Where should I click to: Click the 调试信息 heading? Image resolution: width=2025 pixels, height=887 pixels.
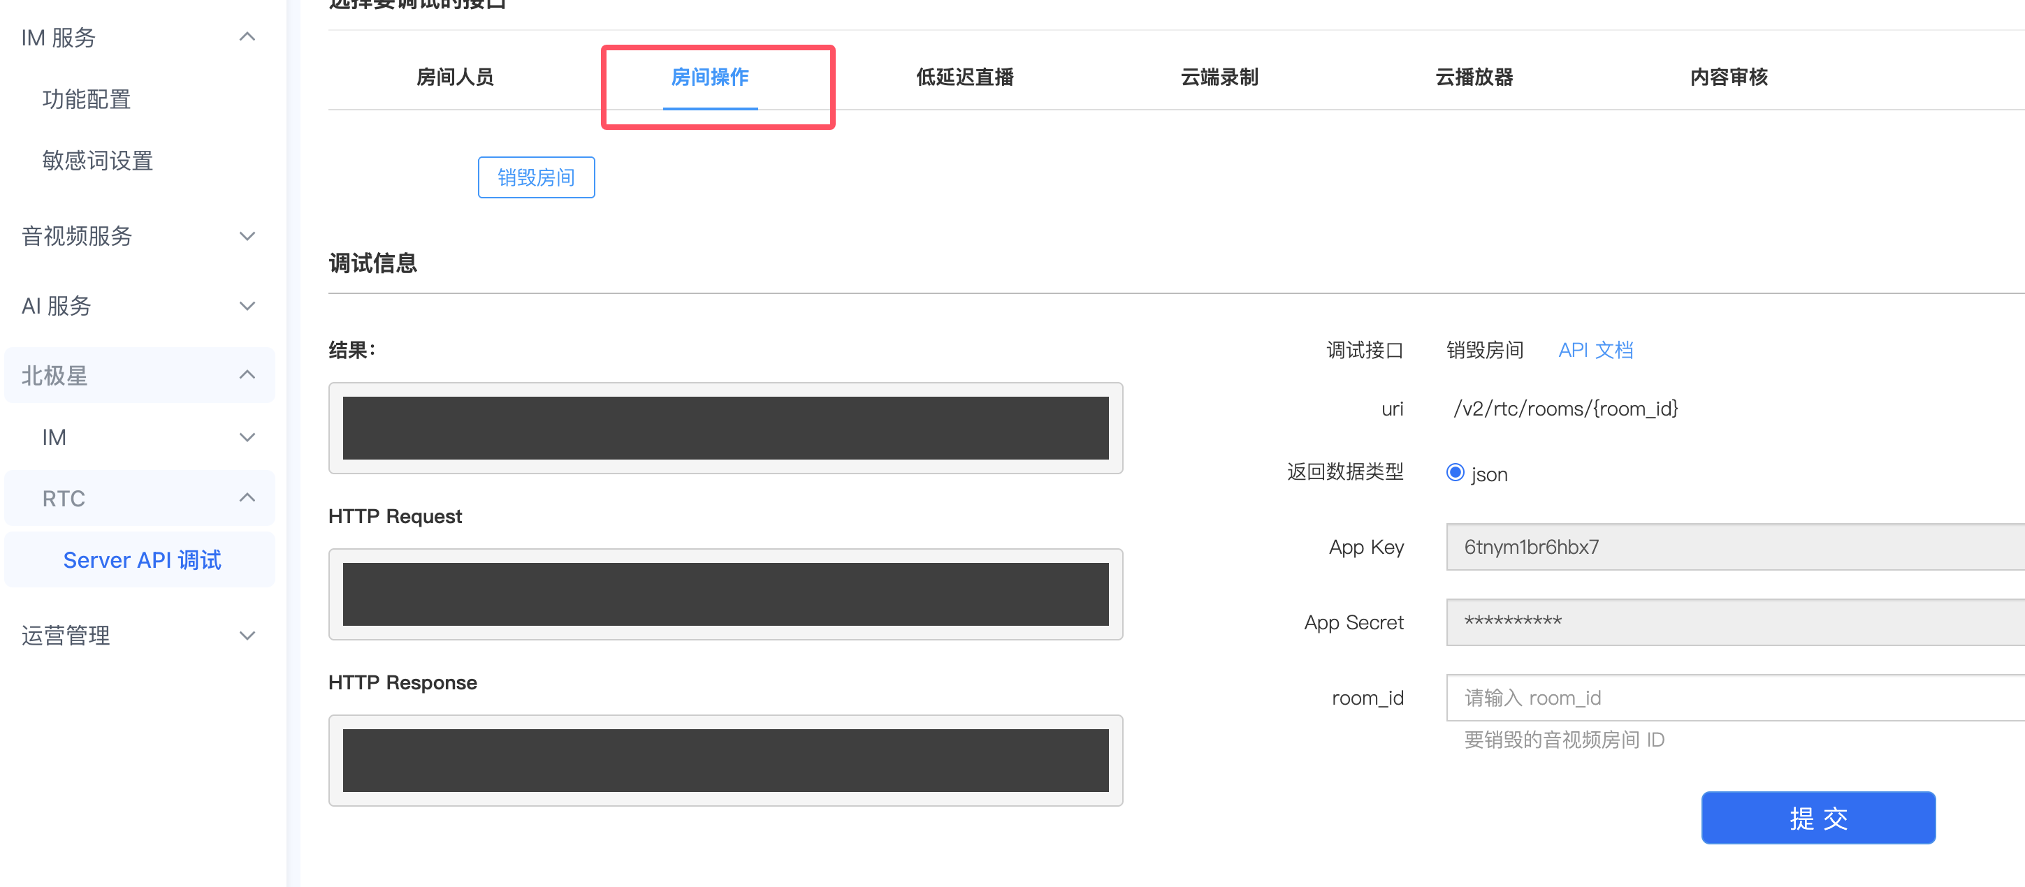click(x=372, y=263)
